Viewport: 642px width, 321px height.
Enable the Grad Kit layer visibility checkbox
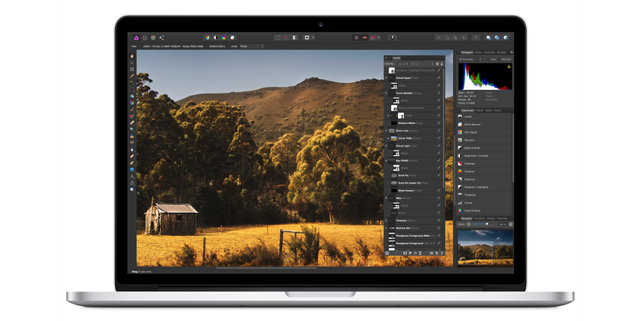click(x=439, y=183)
